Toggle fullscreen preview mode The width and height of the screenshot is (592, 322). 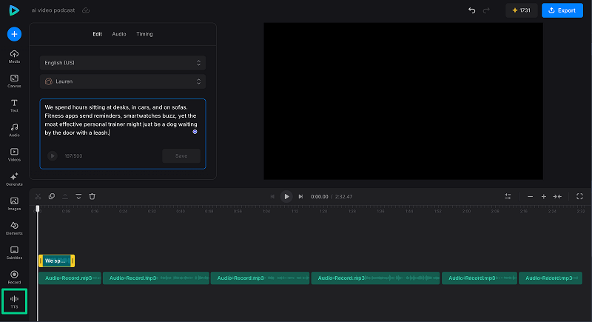coord(579,196)
